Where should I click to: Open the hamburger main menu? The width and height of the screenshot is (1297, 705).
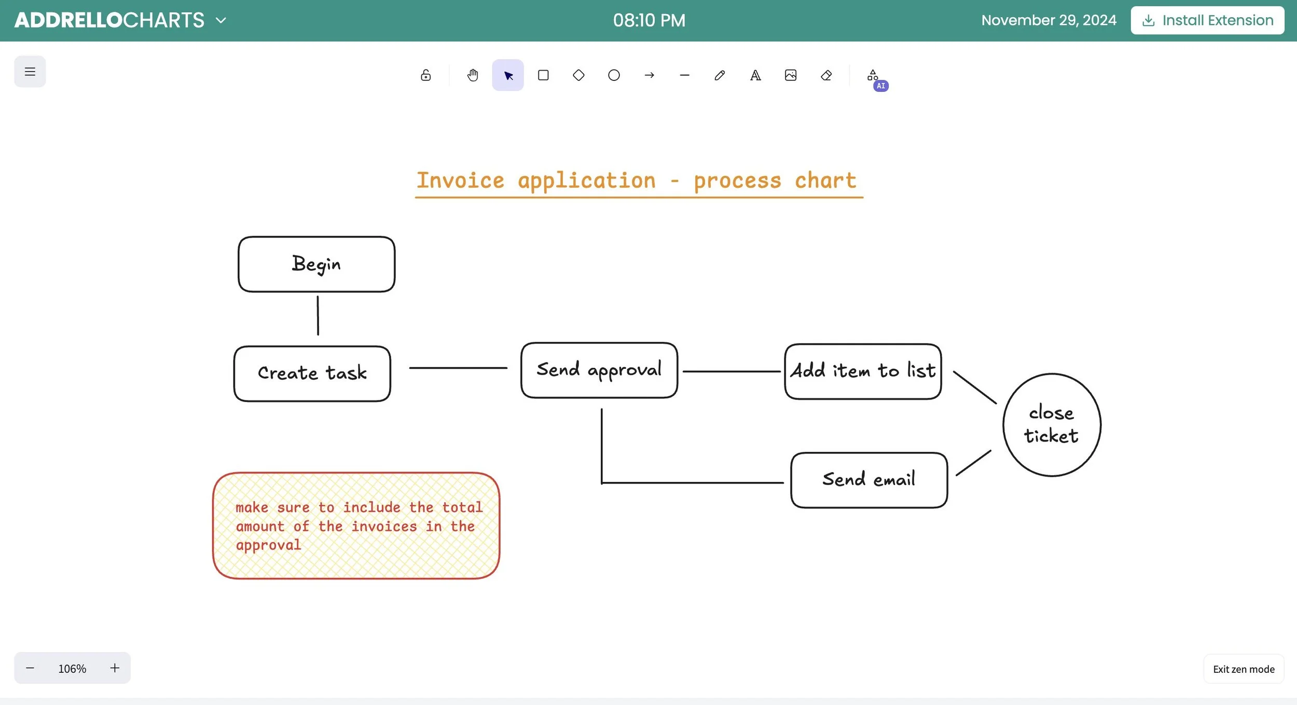[x=30, y=72]
